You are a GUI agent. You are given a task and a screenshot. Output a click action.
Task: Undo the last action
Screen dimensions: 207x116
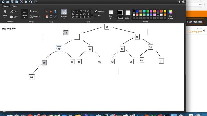(x=30, y=2)
